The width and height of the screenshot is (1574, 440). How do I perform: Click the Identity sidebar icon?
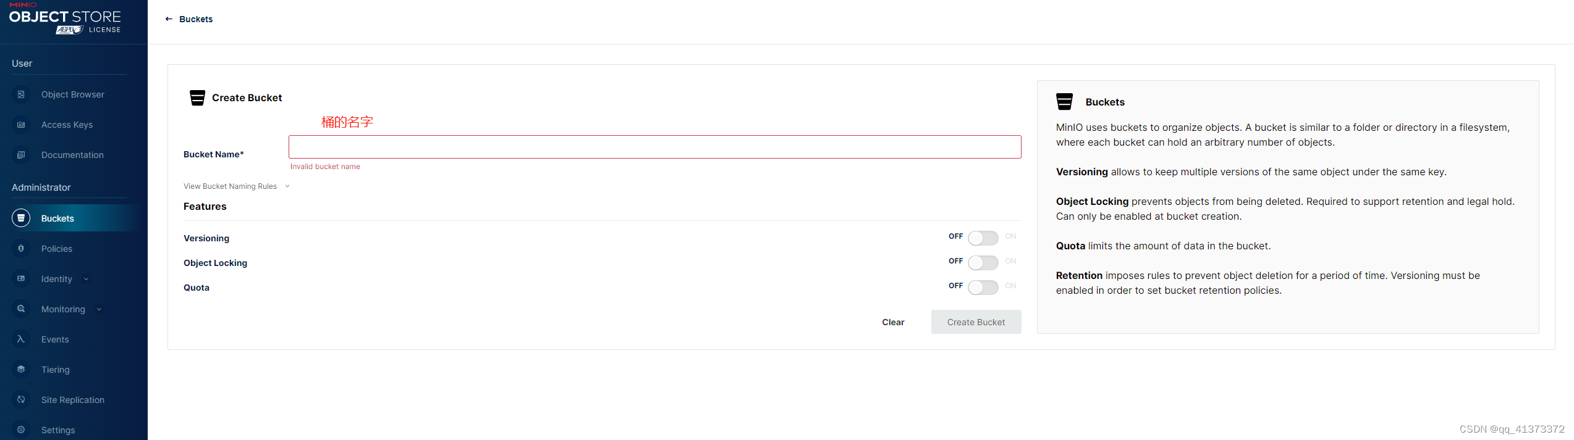pyautogui.click(x=21, y=278)
